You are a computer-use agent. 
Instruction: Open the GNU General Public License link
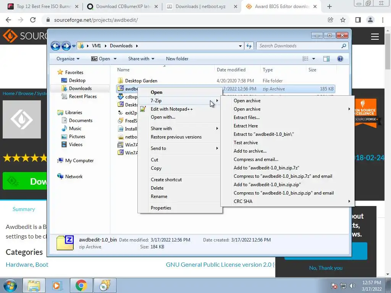point(220,265)
